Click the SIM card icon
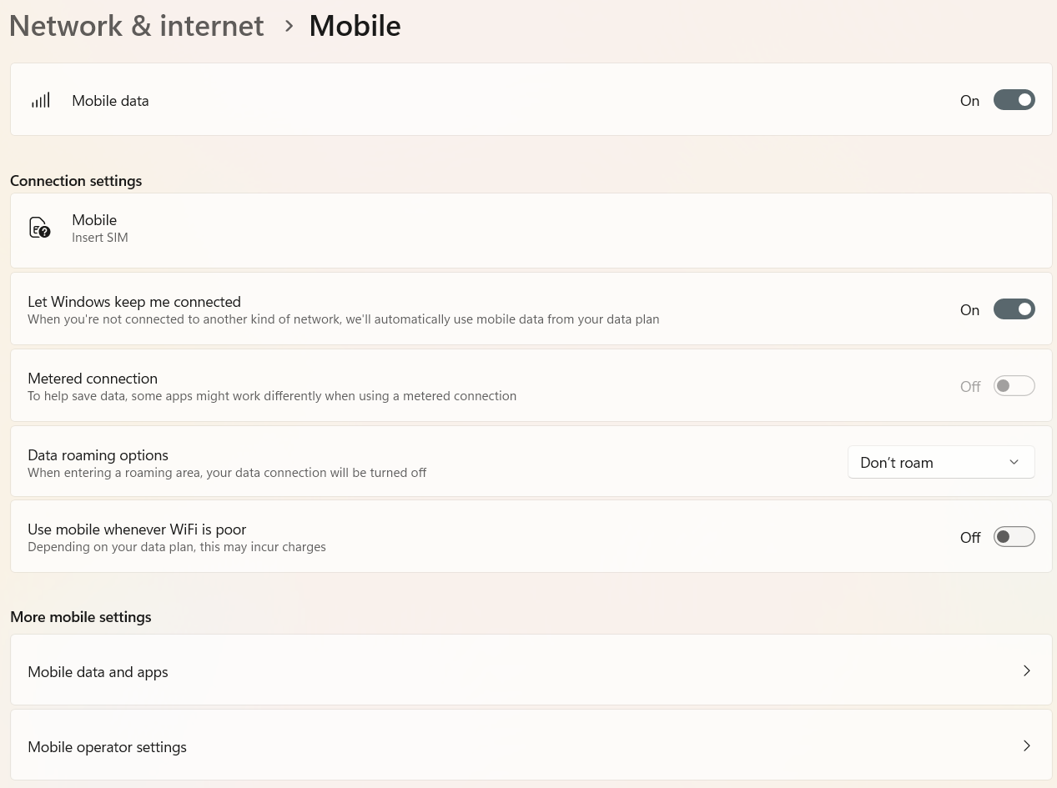 tap(39, 228)
